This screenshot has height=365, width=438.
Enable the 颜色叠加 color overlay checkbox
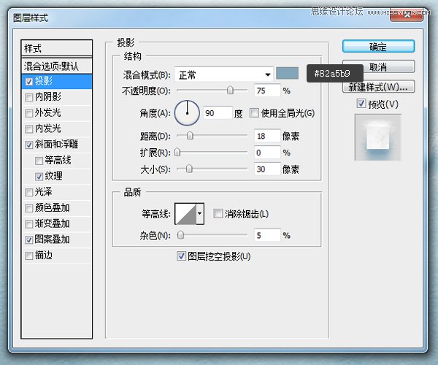coord(29,208)
